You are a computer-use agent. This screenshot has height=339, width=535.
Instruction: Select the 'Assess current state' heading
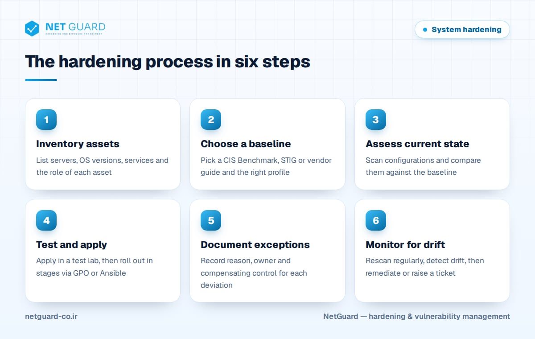click(417, 144)
